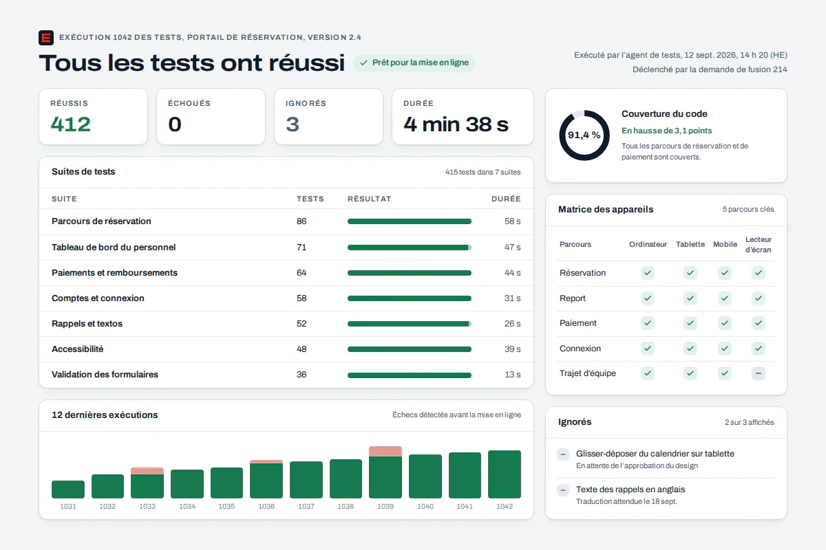Click the 91,4 % coverage donut chart
The width and height of the screenshot is (826, 550).
(584, 135)
